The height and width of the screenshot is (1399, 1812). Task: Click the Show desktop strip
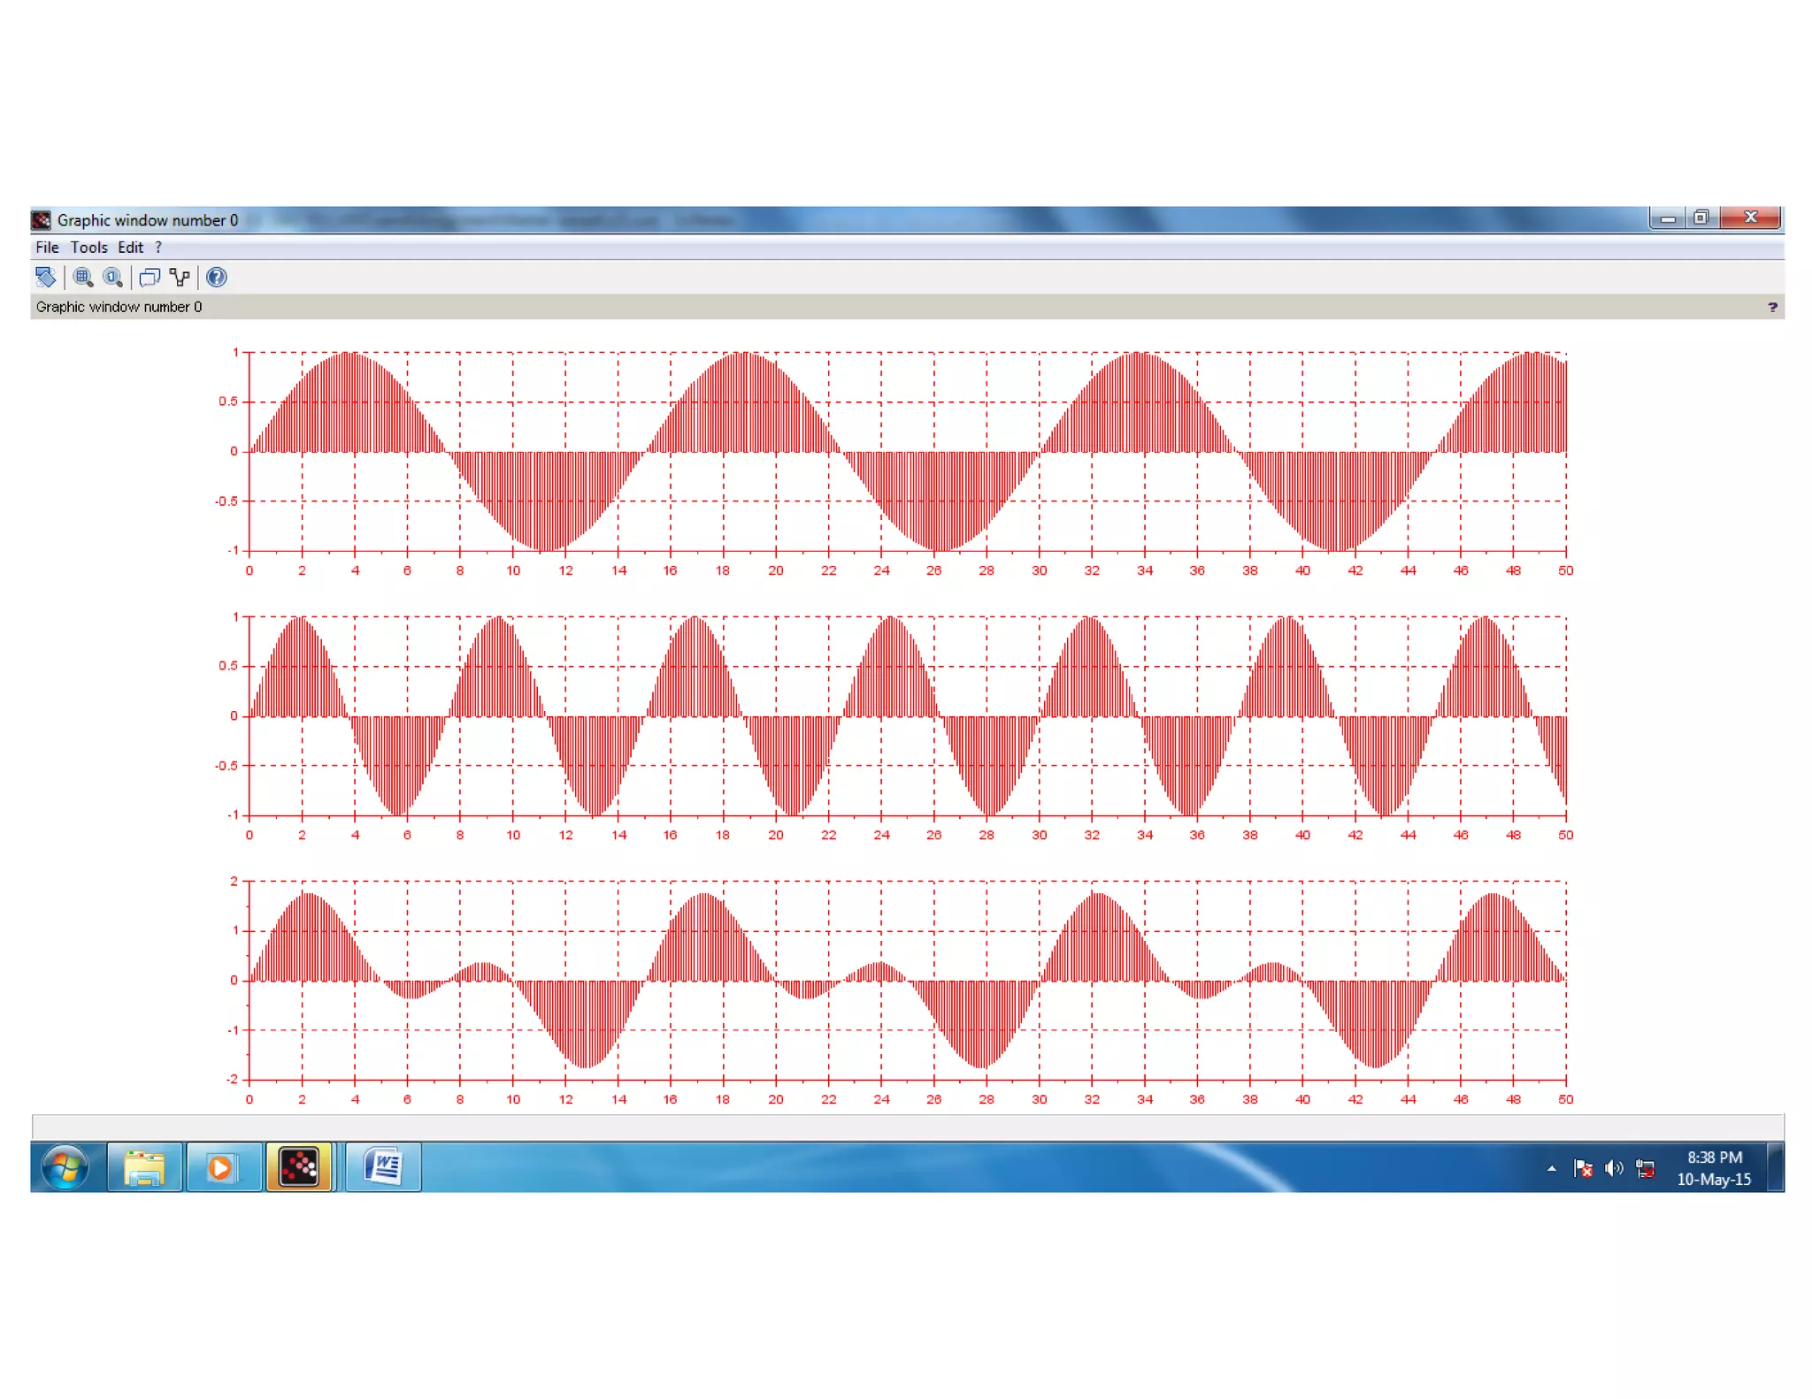(x=1775, y=1167)
